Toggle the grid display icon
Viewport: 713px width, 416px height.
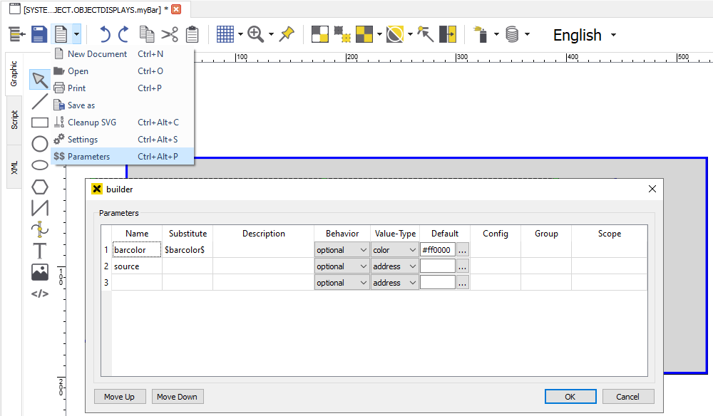[x=225, y=33]
